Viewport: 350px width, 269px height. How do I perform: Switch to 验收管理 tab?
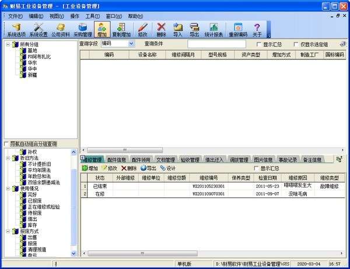(190, 160)
